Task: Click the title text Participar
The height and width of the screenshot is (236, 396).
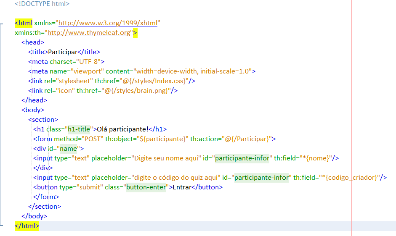Action: (63, 52)
